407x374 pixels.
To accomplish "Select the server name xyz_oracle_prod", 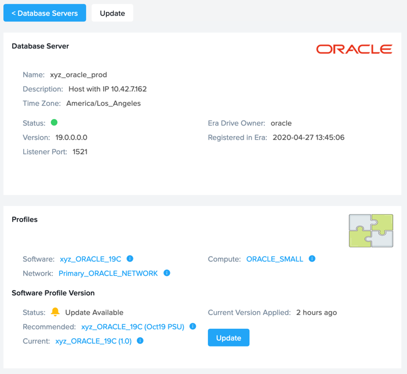I will [78, 75].
